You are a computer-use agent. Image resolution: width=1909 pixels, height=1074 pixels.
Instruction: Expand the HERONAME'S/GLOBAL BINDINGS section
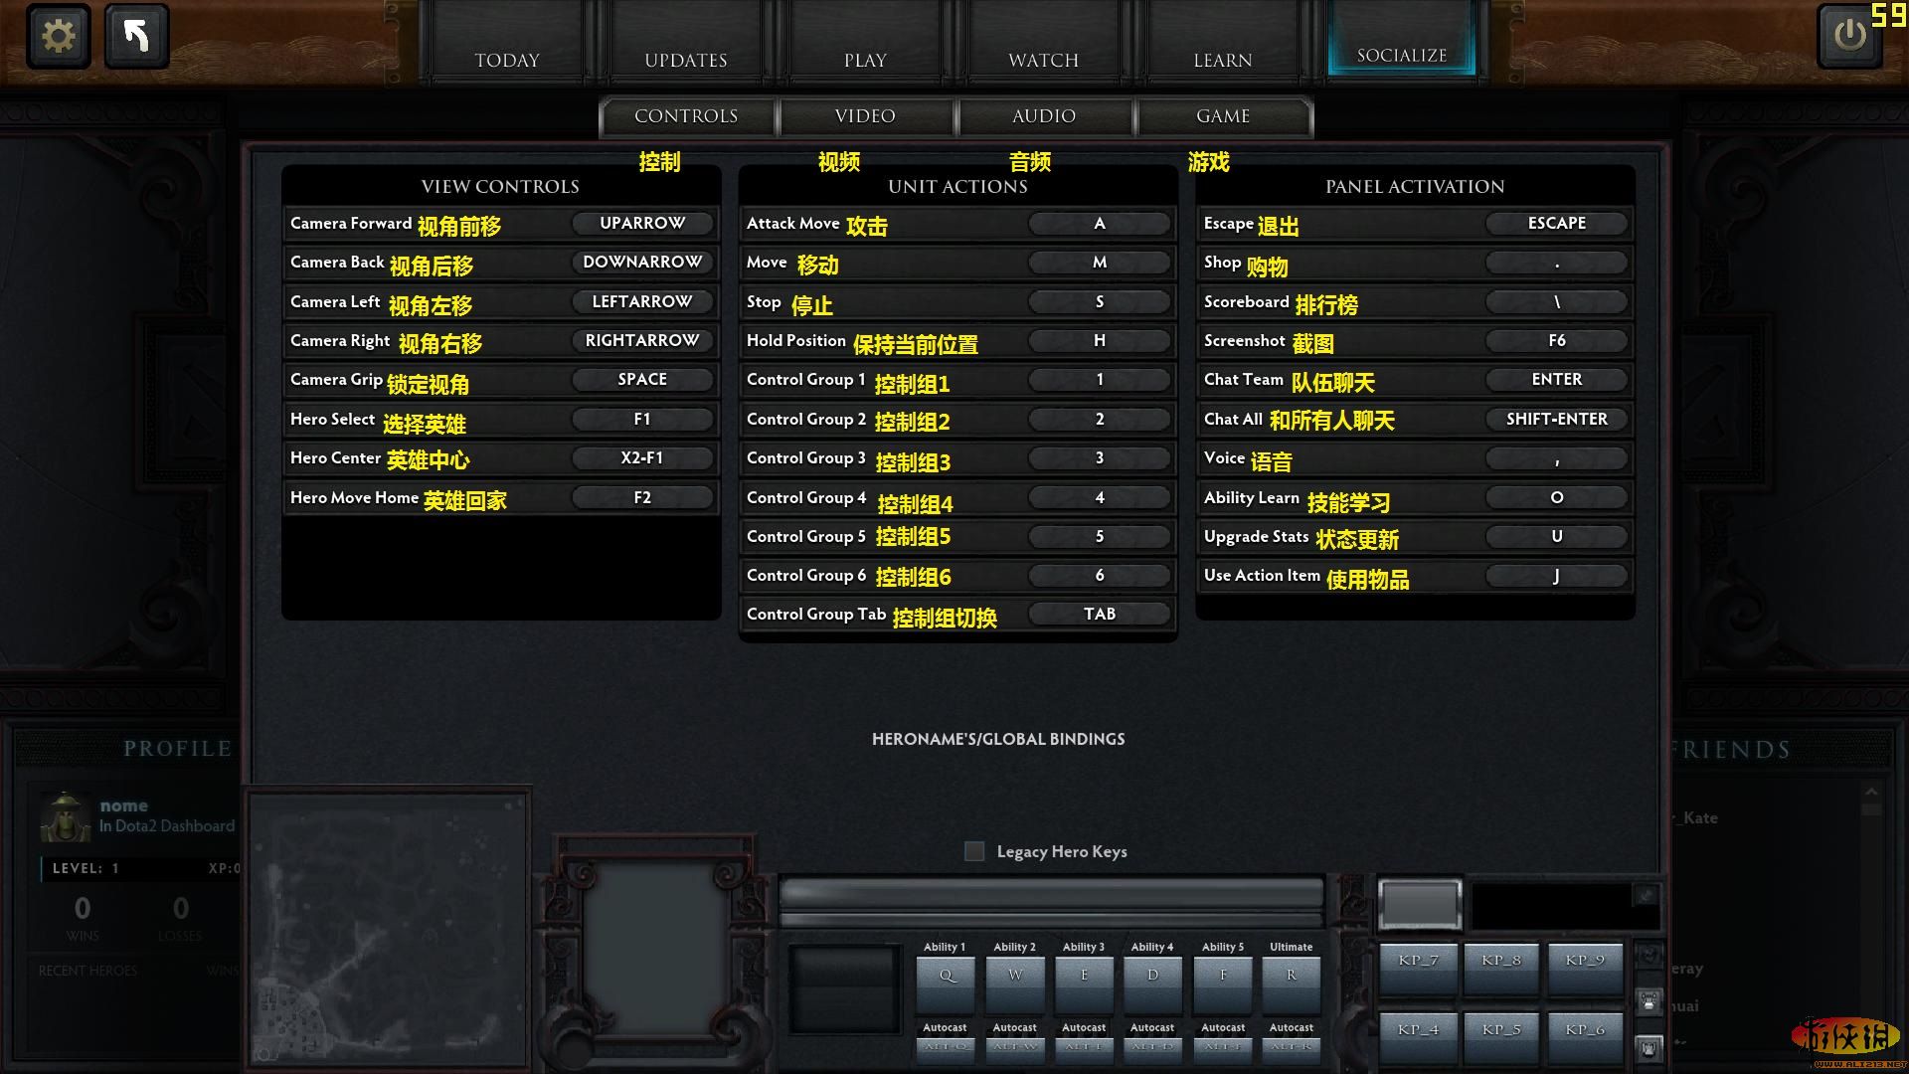click(x=999, y=740)
